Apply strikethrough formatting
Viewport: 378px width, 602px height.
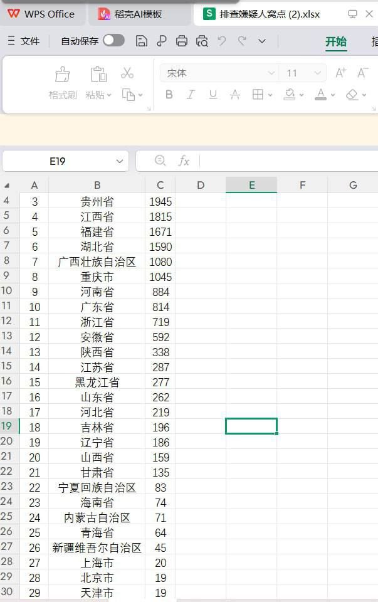click(235, 95)
